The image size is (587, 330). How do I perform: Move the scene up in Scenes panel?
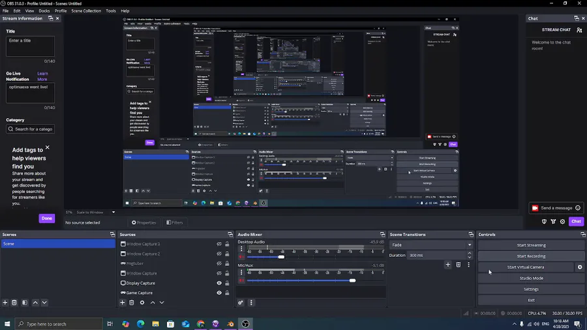tap(35, 303)
